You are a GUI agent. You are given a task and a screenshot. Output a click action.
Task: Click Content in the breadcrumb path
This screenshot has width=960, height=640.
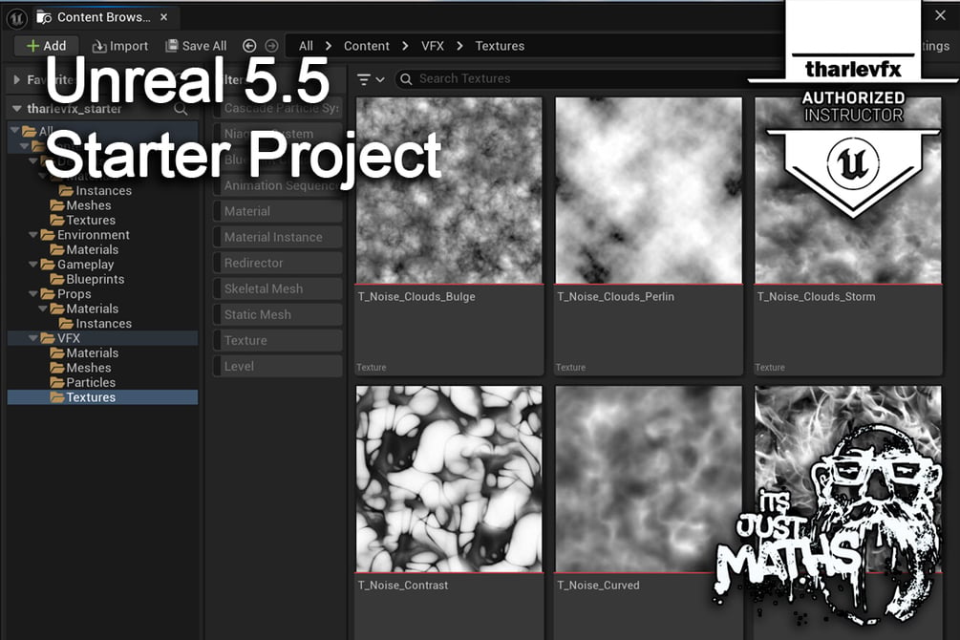pyautogui.click(x=366, y=46)
